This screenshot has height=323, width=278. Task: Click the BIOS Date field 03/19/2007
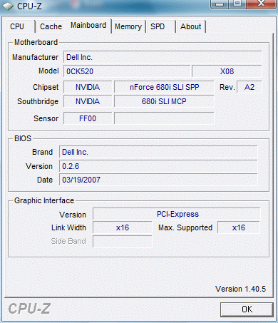click(158, 180)
